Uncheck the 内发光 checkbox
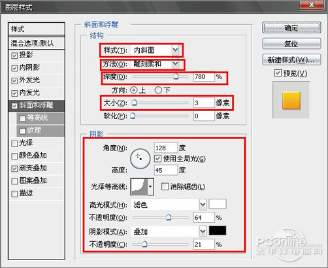Viewport: 328px width, 268px height. [14, 93]
